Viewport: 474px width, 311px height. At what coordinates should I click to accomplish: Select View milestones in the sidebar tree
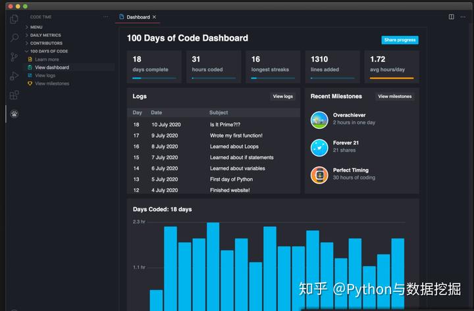pos(51,84)
